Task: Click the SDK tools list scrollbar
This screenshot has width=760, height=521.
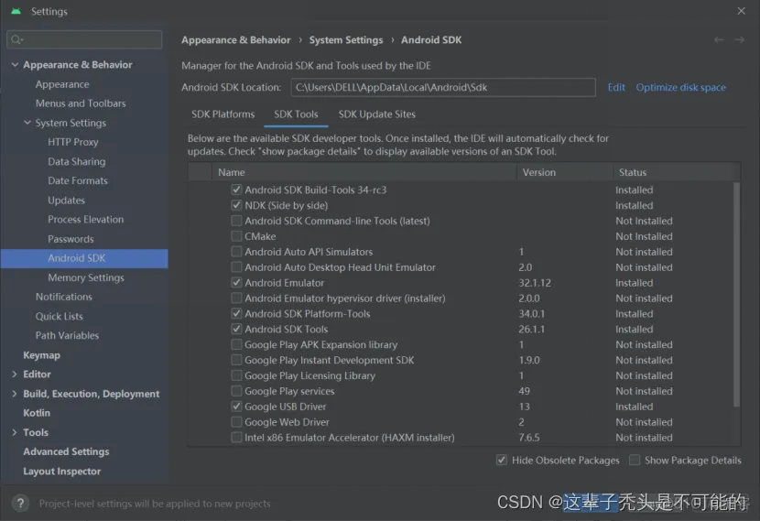Action: coord(737,294)
